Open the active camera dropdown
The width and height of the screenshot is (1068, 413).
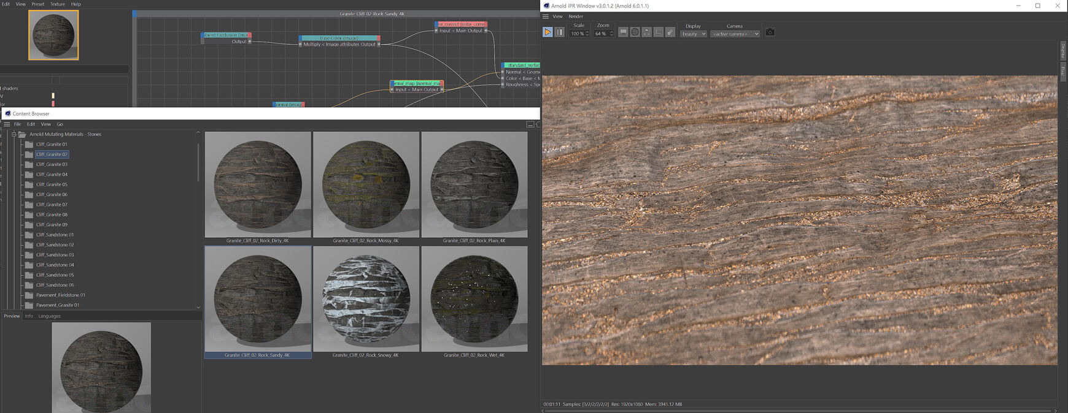[735, 34]
